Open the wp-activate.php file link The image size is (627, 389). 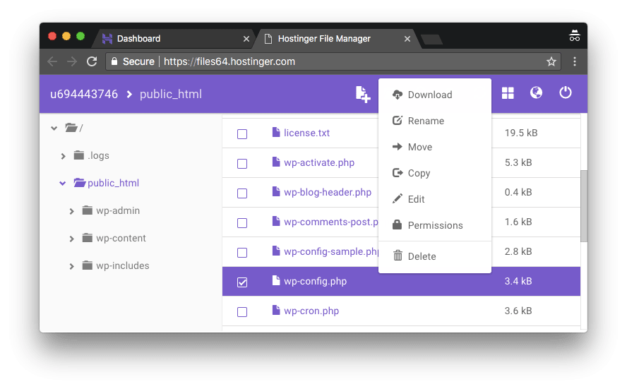pyautogui.click(x=319, y=162)
